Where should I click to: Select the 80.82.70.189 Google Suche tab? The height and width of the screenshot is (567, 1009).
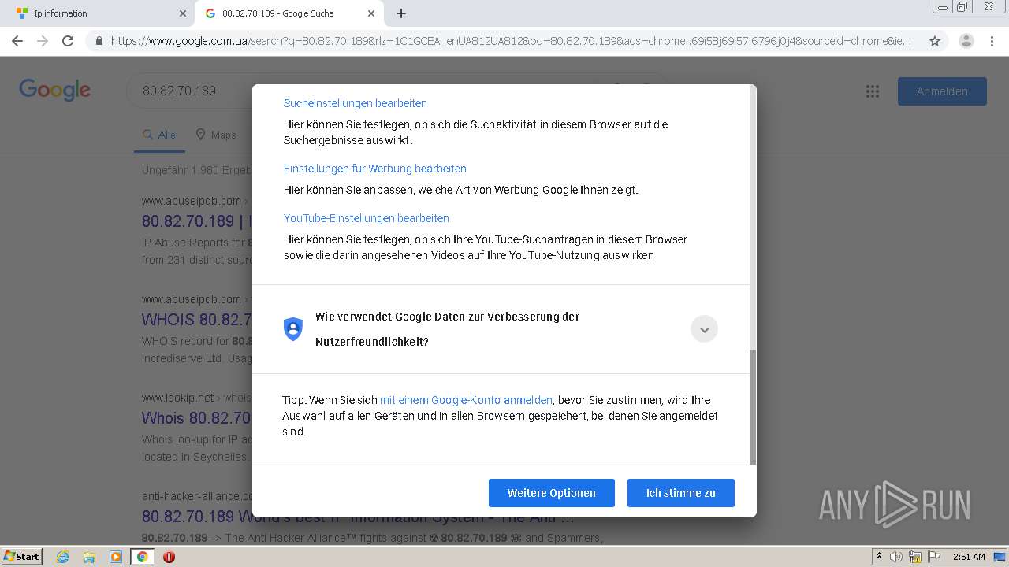click(x=290, y=13)
